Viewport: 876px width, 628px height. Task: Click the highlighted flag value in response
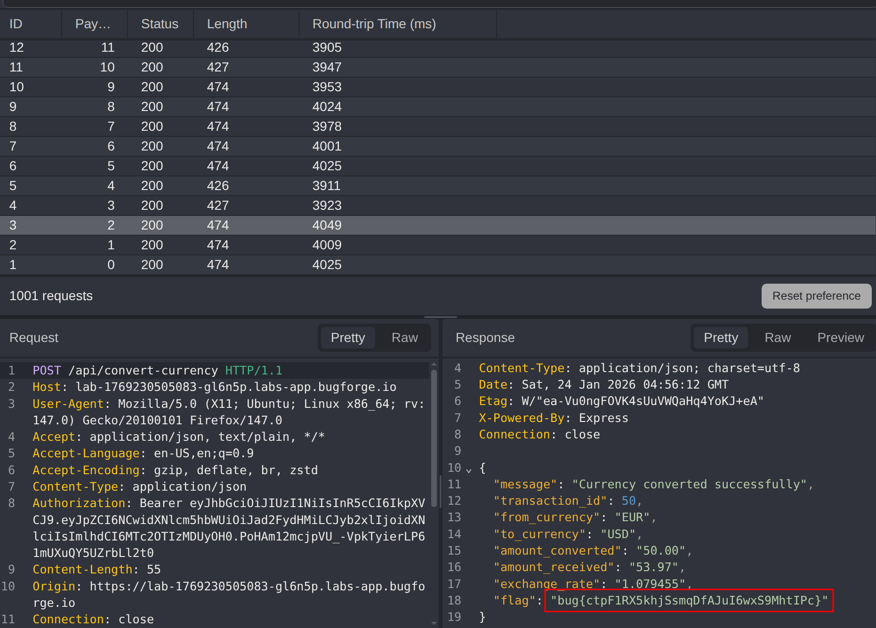click(689, 601)
